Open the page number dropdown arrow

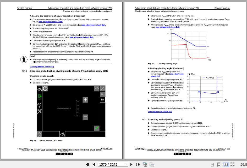126,164
